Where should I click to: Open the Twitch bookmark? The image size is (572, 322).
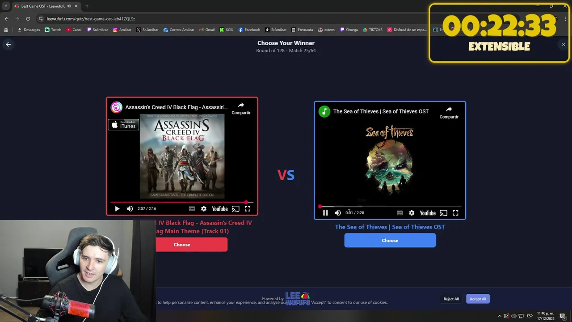[53, 30]
